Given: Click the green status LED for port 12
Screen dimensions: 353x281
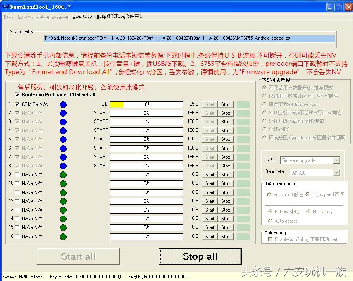Looking at the screenshot, I should (x=63, y=201).
